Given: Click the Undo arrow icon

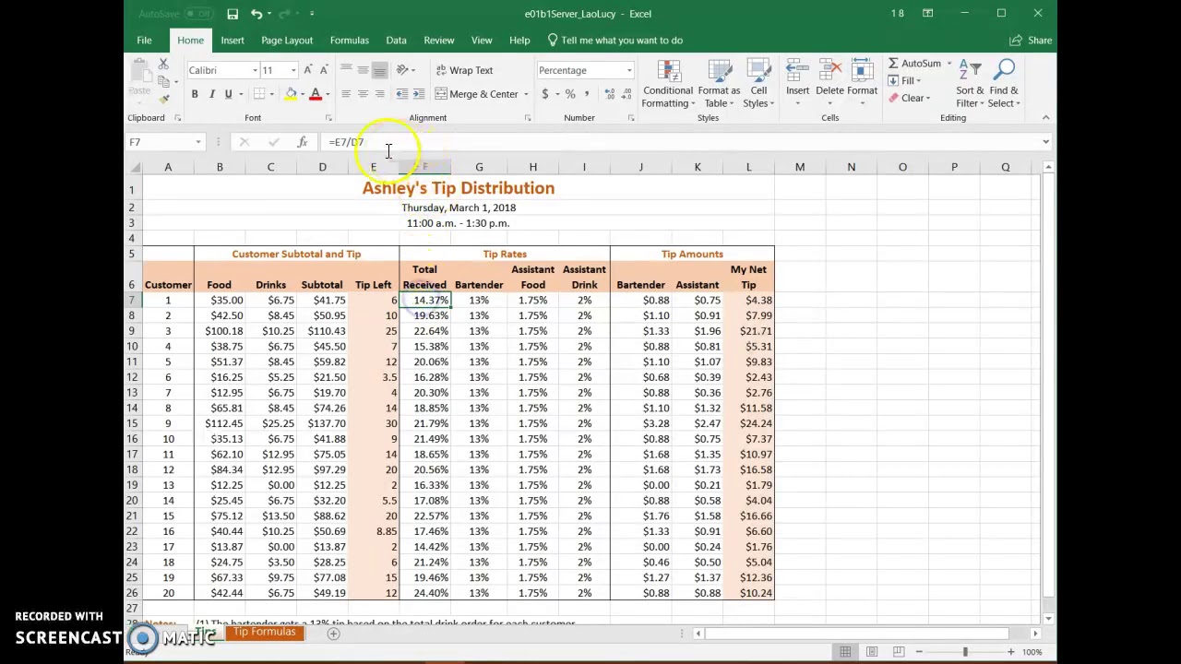Looking at the screenshot, I should click(256, 14).
